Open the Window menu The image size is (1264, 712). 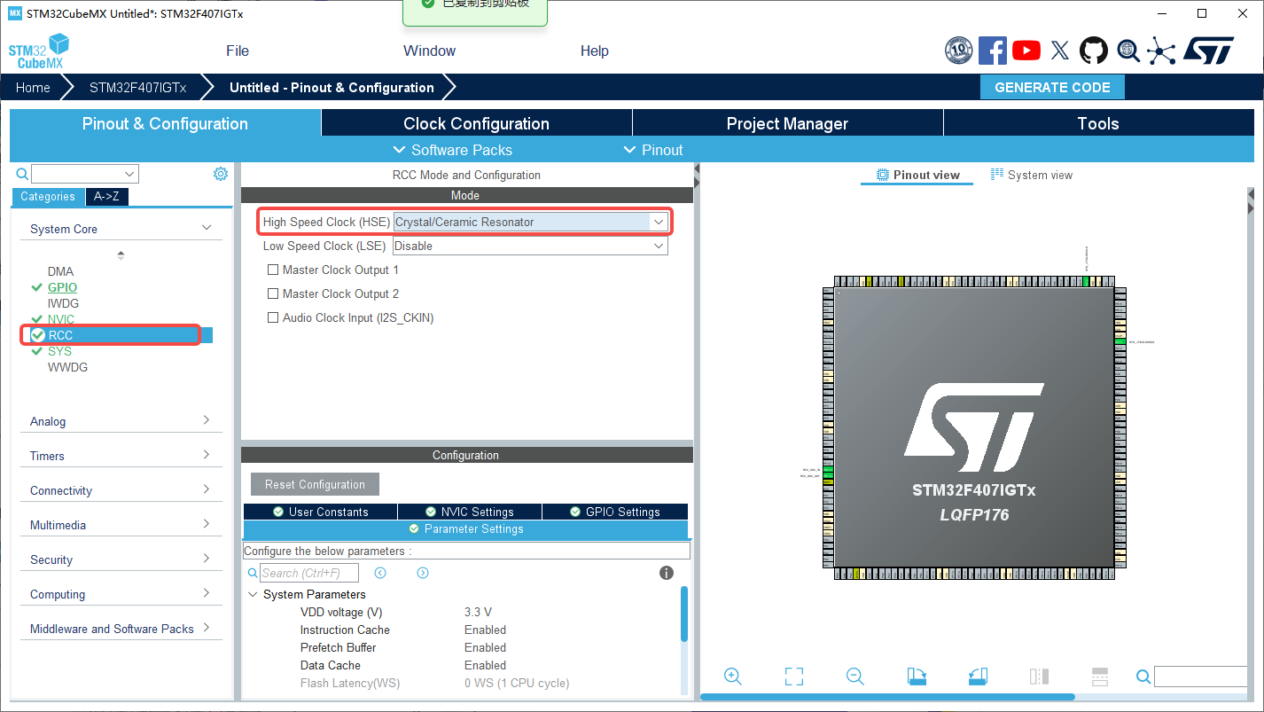[429, 51]
